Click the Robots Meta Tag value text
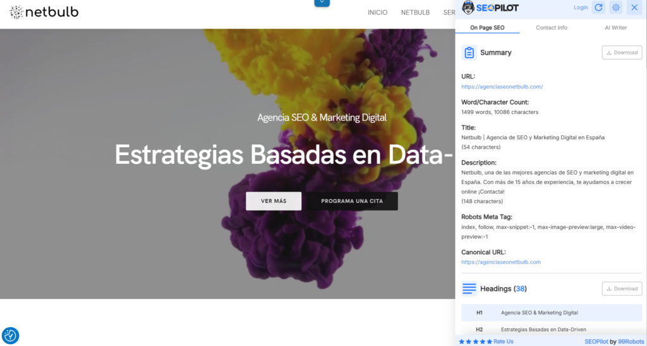The width and height of the screenshot is (647, 346). [548, 232]
